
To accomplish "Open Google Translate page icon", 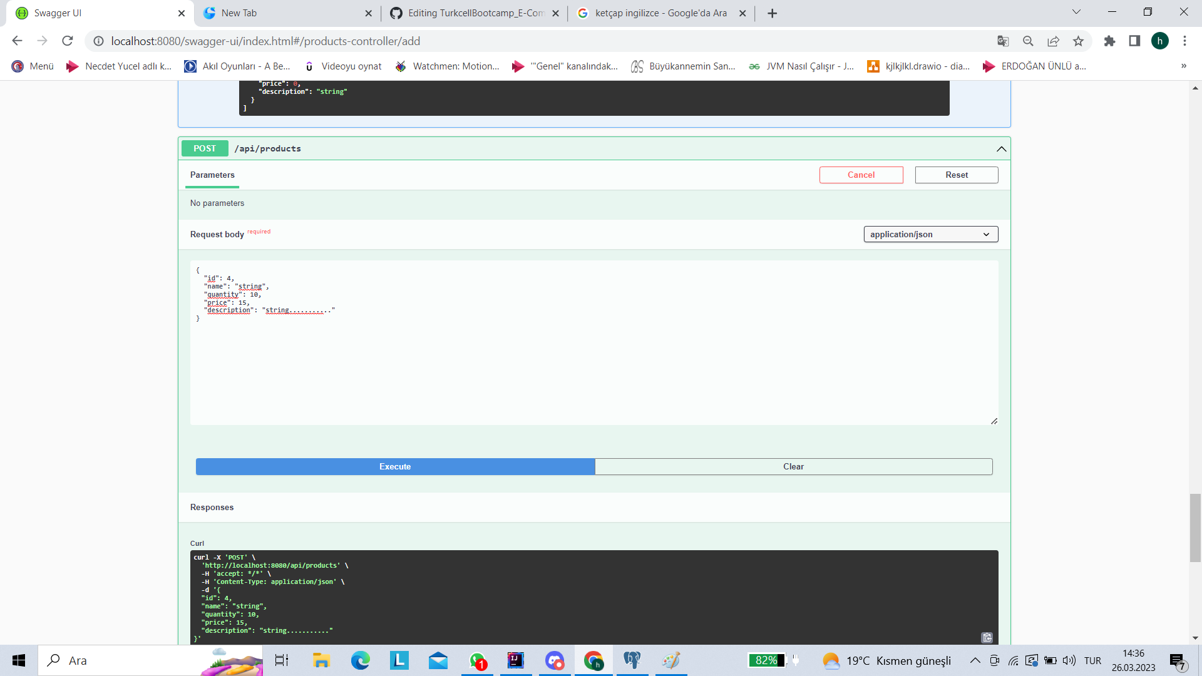I will (x=1003, y=41).
